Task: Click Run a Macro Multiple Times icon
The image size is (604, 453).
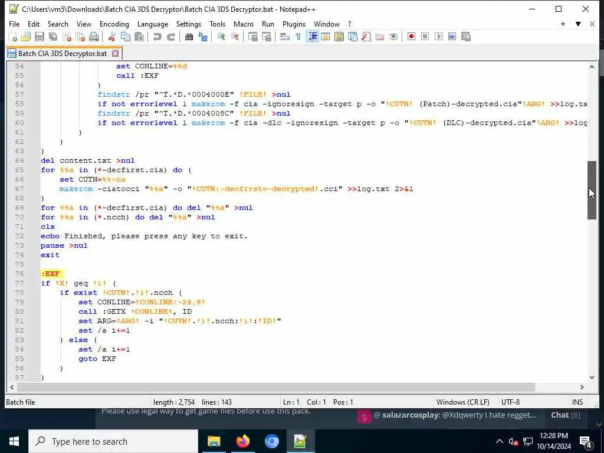Action: coord(452,37)
